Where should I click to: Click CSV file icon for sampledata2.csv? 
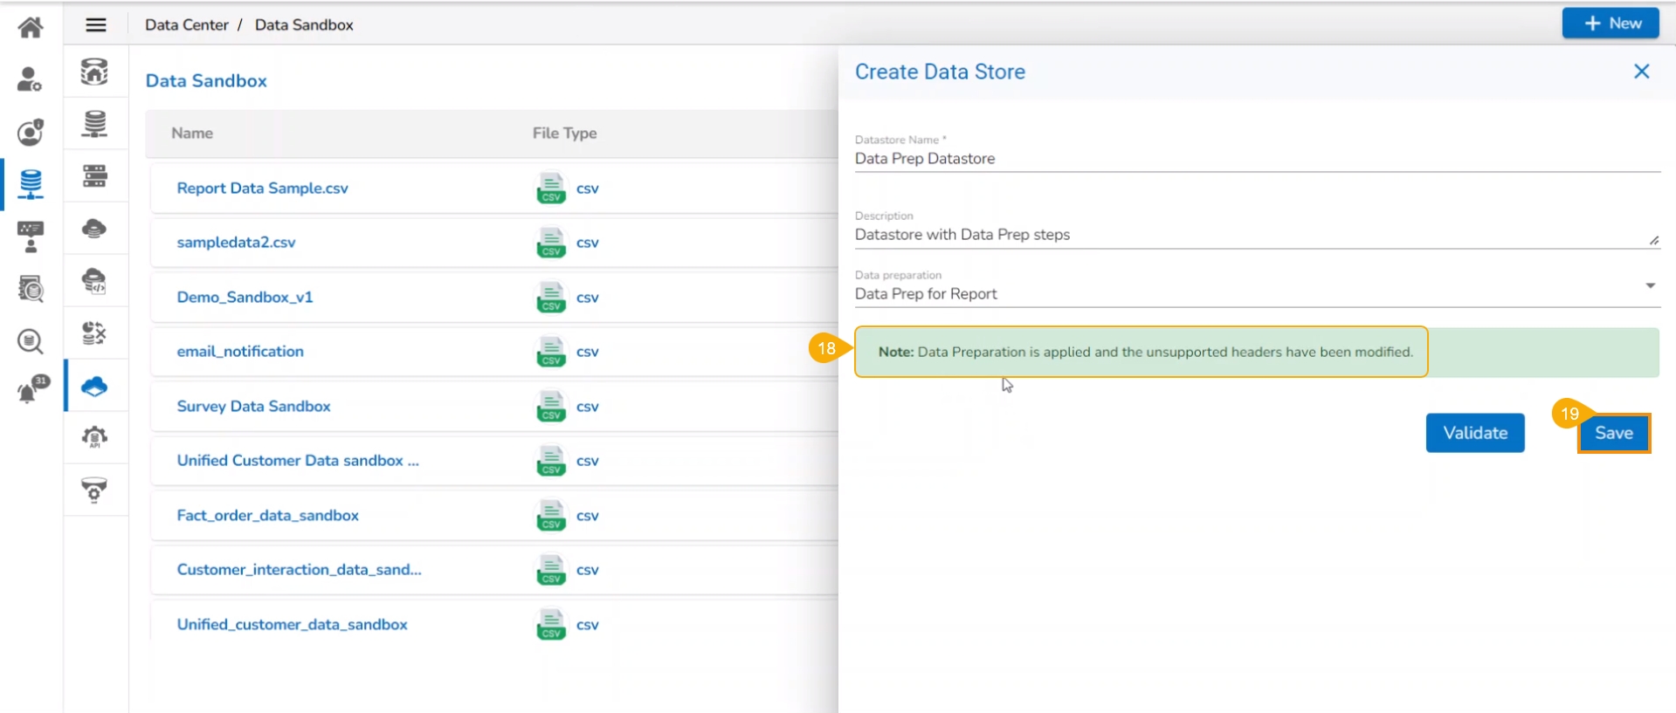[551, 243]
